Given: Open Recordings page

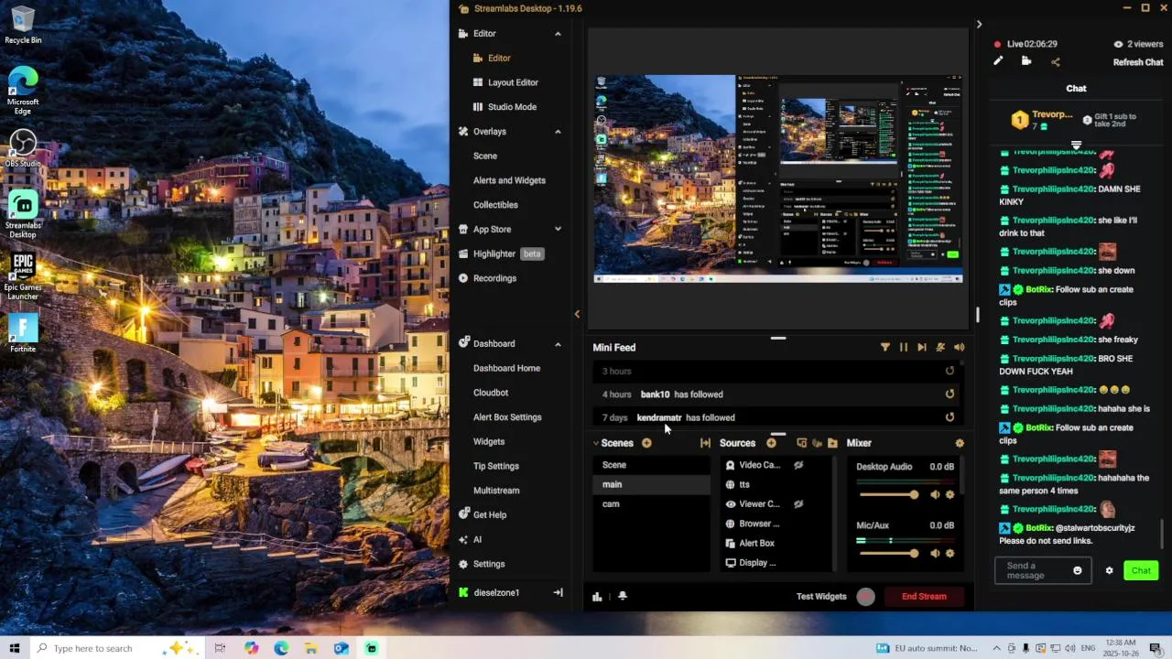Looking at the screenshot, I should 494,278.
